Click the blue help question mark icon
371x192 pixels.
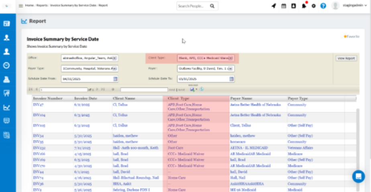pyautogui.click(x=323, y=6)
